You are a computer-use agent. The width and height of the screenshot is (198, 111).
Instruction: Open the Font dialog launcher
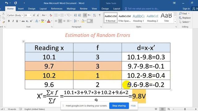52,27
